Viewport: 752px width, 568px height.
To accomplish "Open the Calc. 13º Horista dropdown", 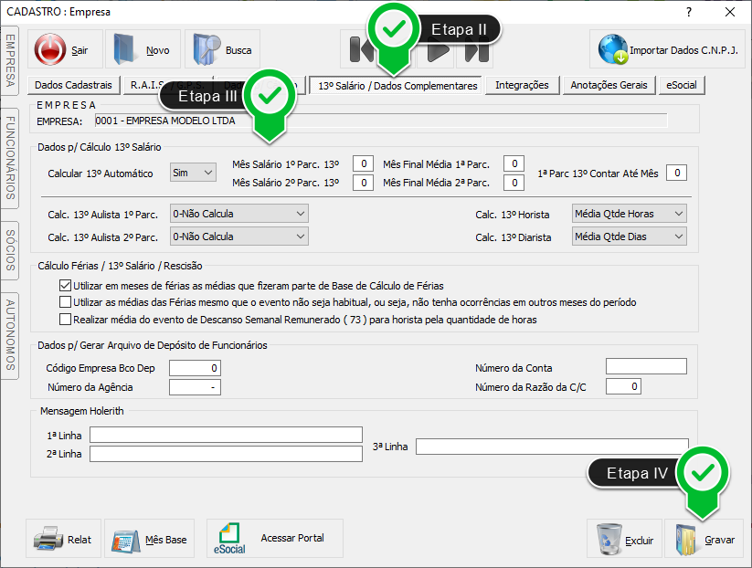I will click(630, 214).
